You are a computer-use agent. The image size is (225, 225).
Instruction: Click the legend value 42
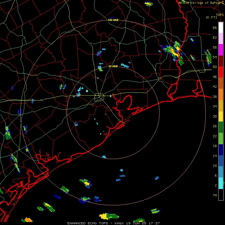(x=215, y=87)
